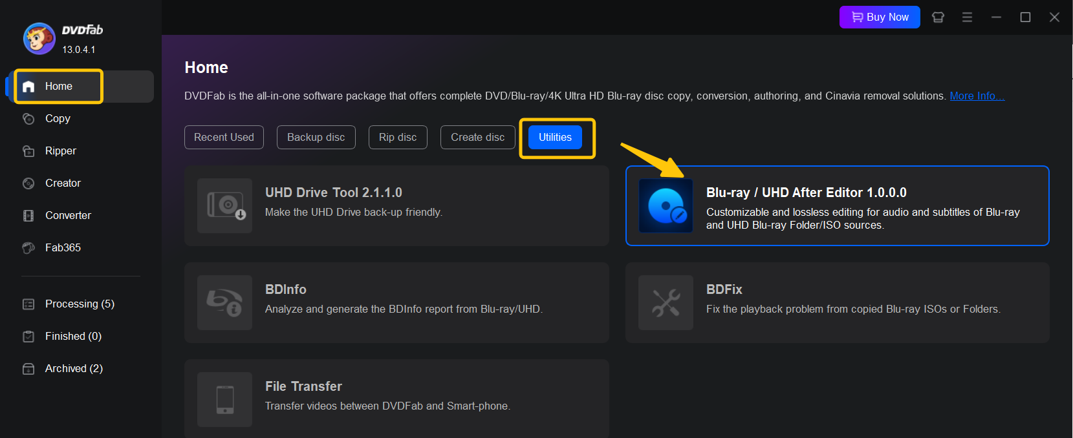The width and height of the screenshot is (1073, 438).
Task: Click the Finished clipboard icon
Action: (28, 337)
